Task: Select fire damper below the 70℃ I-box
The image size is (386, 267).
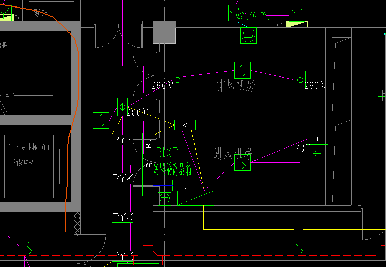Action: (317, 154)
